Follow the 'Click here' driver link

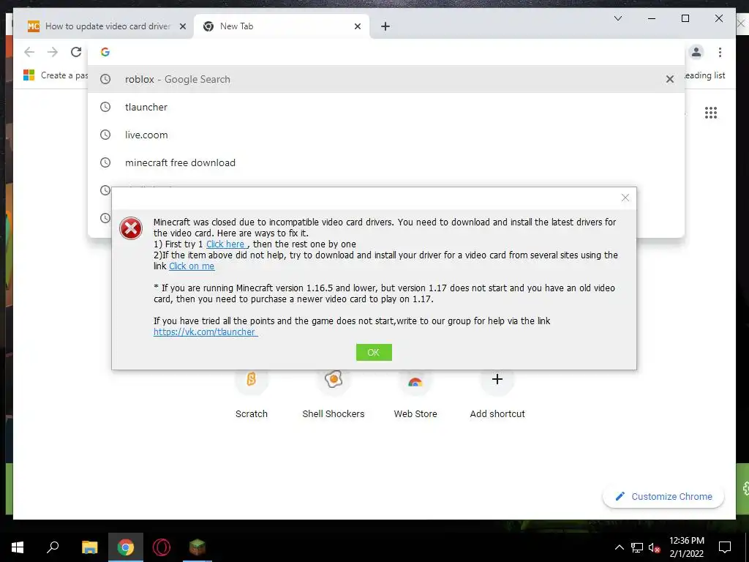(x=226, y=244)
